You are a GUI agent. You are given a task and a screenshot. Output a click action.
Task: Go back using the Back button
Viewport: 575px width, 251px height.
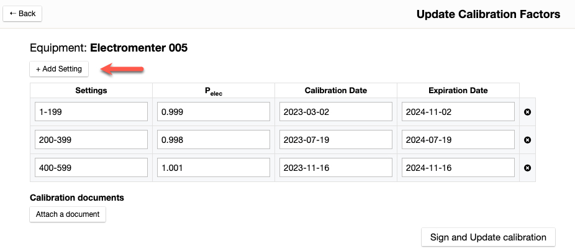[22, 13]
